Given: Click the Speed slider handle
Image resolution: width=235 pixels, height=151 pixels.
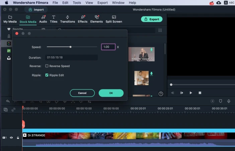Looking at the screenshot, I should [x=70, y=47].
